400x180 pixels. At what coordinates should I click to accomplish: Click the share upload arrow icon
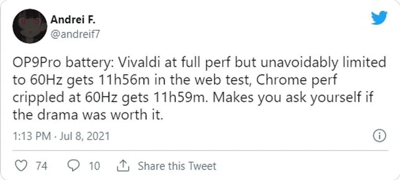(x=123, y=166)
